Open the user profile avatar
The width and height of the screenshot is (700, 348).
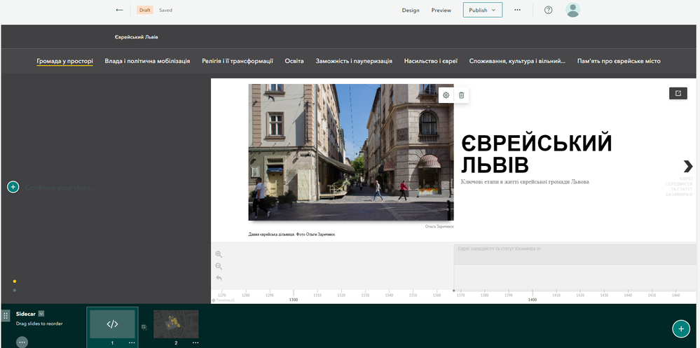coord(572,11)
